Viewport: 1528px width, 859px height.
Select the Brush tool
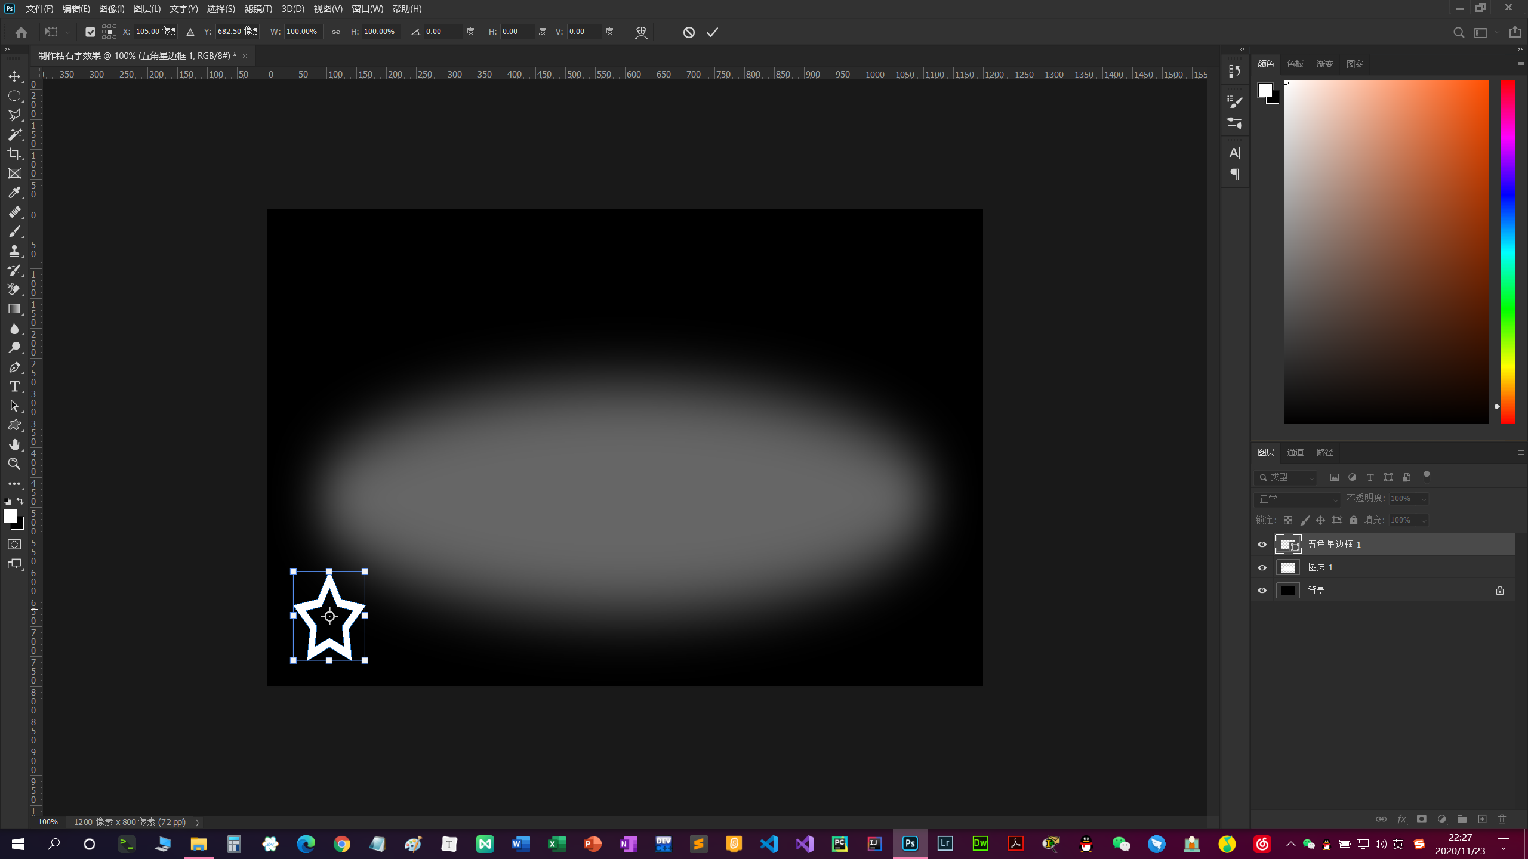14,231
